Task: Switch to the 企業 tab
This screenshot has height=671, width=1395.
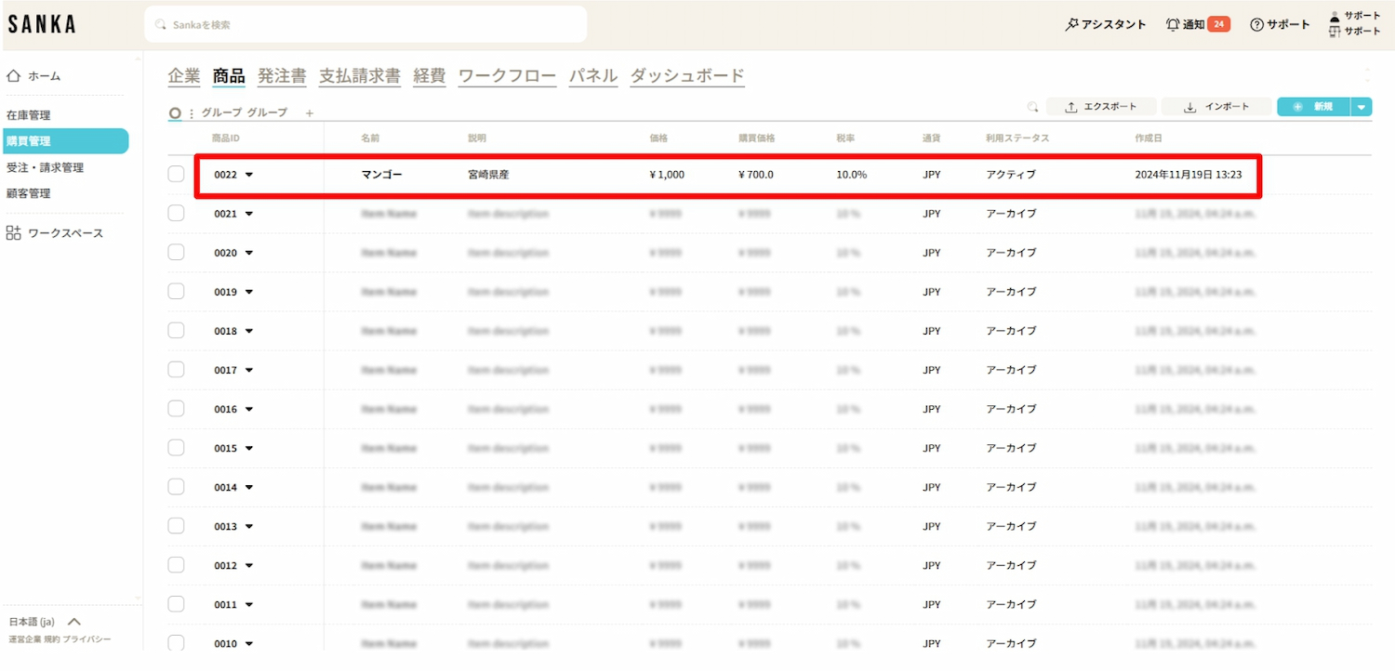Action: (x=184, y=76)
